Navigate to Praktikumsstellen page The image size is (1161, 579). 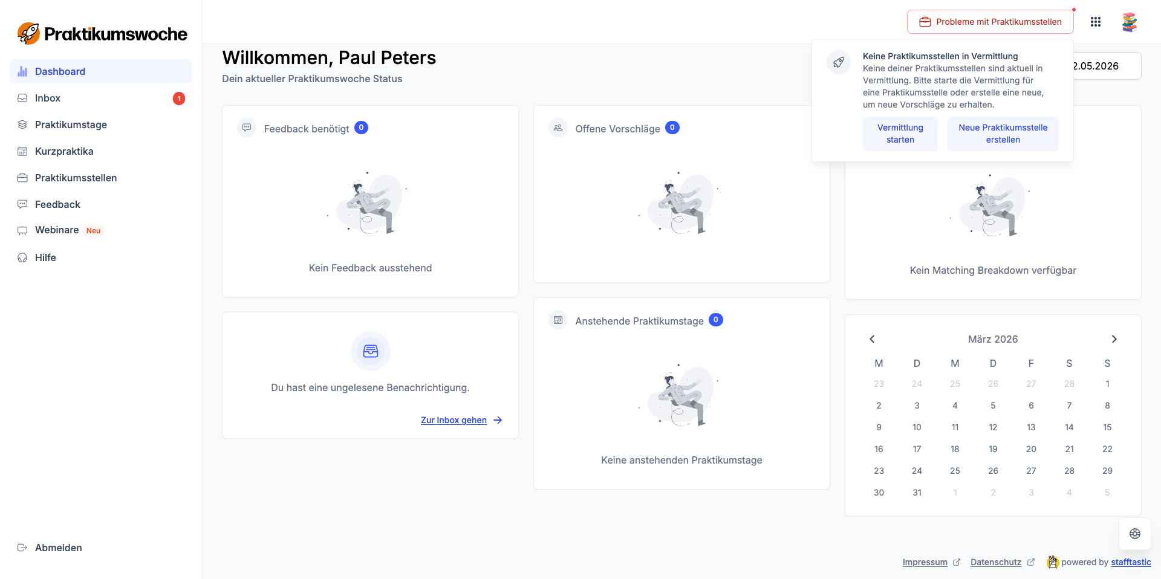(76, 178)
